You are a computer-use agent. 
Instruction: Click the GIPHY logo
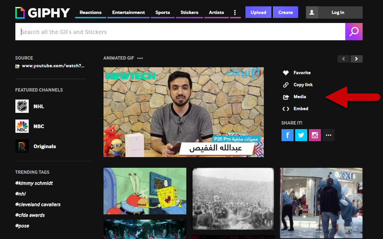[x=42, y=13]
